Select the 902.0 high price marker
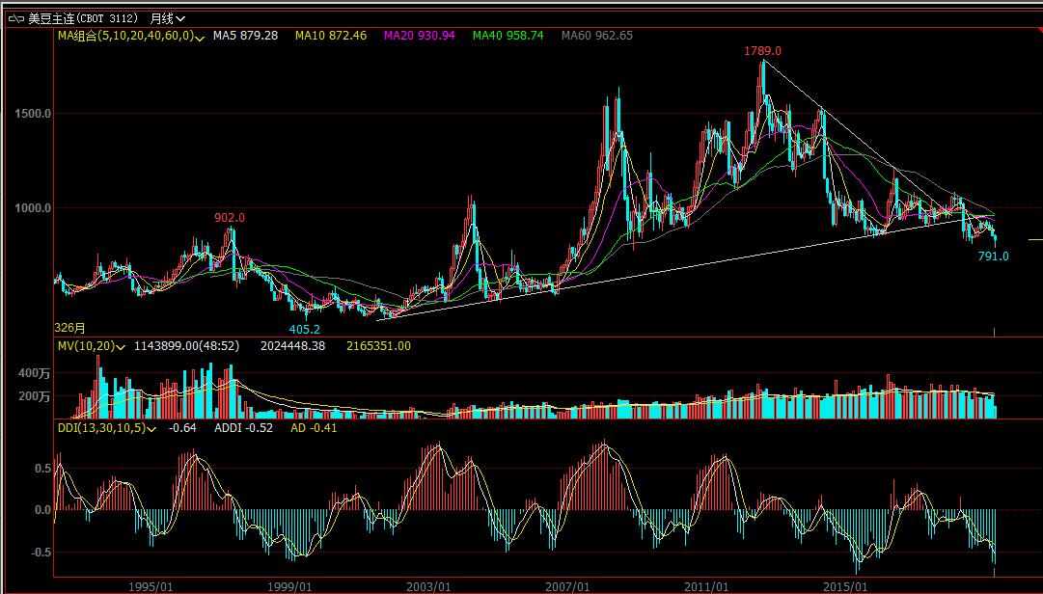This screenshot has height=594, width=1043. (x=230, y=218)
